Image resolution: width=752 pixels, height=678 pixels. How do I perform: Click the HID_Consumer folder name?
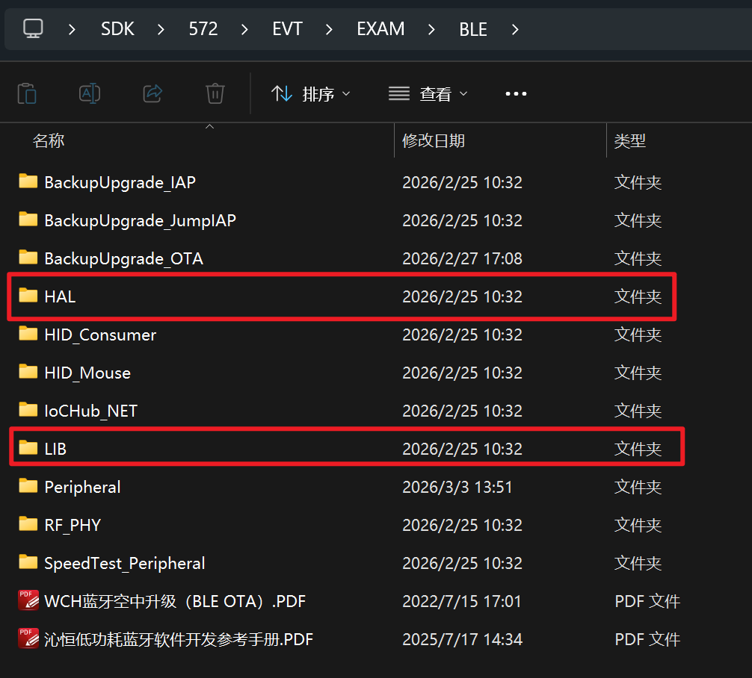(x=100, y=335)
